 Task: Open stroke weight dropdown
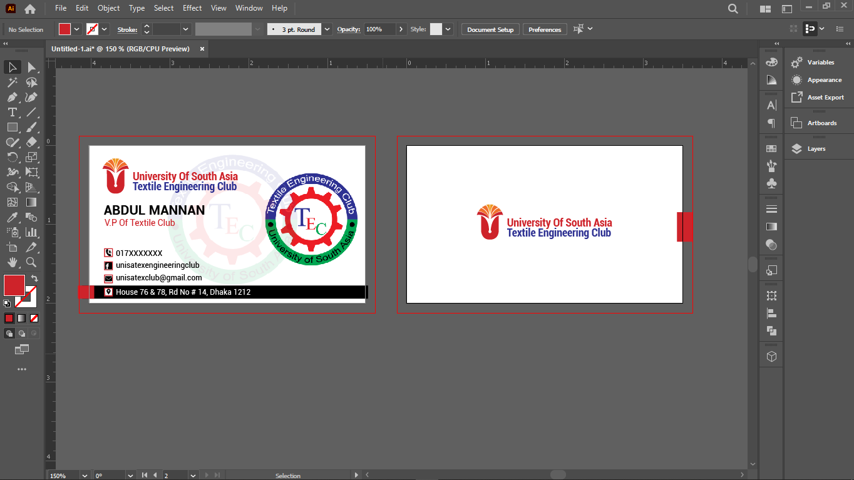[186, 29]
